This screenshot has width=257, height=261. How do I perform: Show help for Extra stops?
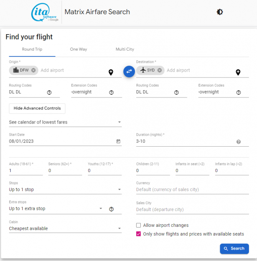[x=111, y=209]
